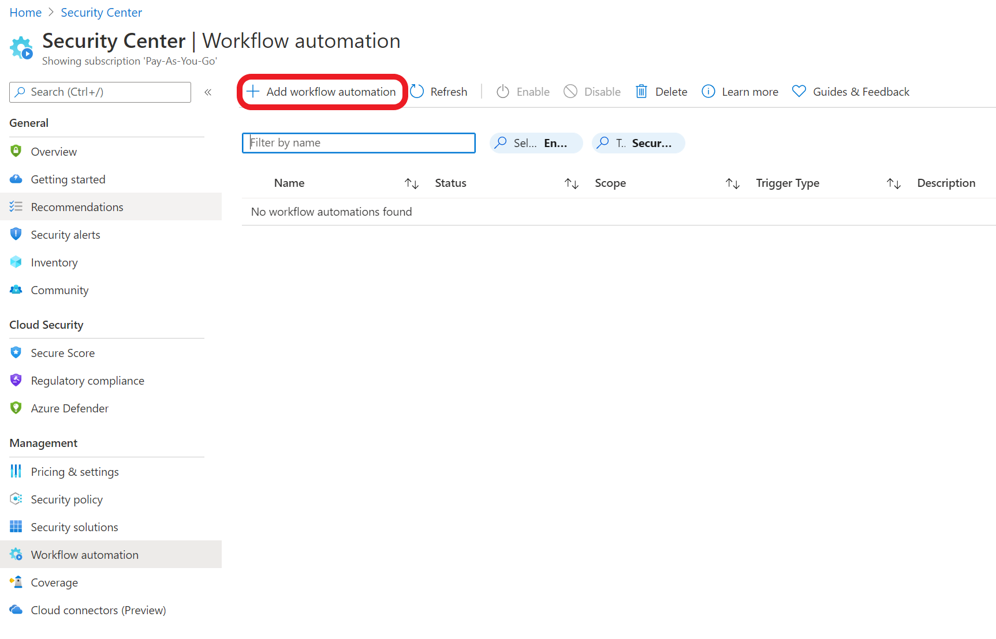The width and height of the screenshot is (996, 639).
Task: Click the Enable power icon
Action: [x=503, y=92]
